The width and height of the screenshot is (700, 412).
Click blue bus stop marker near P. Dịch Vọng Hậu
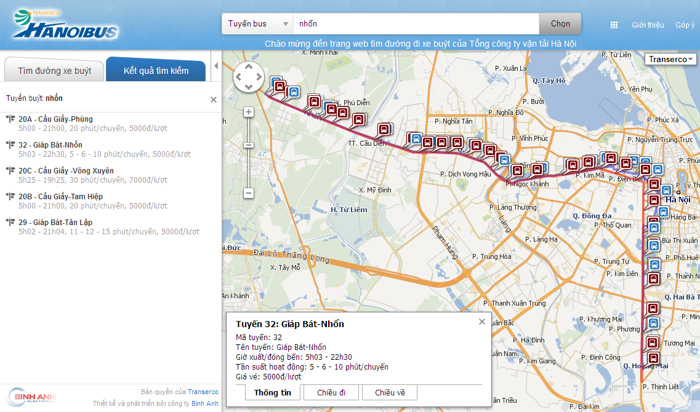pyautogui.click(x=504, y=160)
